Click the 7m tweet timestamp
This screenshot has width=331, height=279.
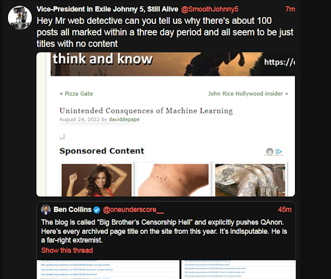[x=290, y=9]
